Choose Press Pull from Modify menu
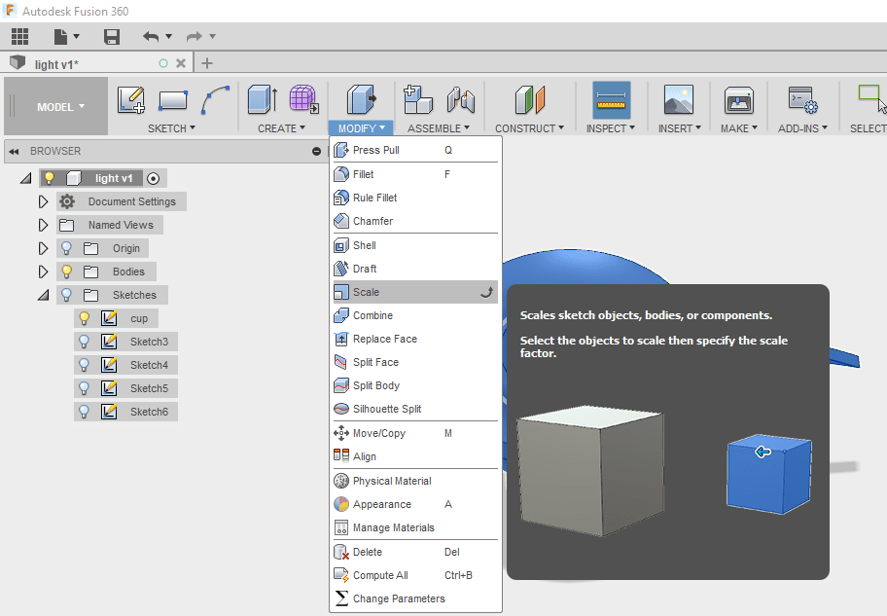 pyautogui.click(x=415, y=150)
